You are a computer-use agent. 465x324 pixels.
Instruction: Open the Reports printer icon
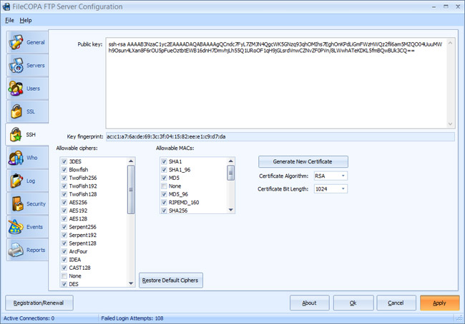pyautogui.click(x=16, y=250)
